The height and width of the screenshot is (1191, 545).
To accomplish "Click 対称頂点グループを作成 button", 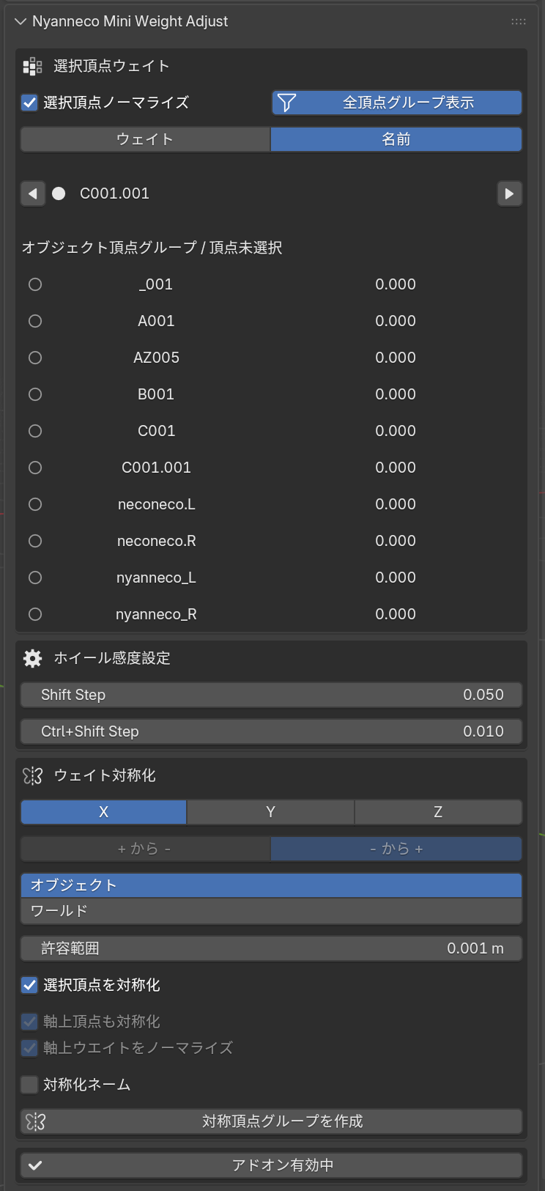I will click(x=271, y=1121).
